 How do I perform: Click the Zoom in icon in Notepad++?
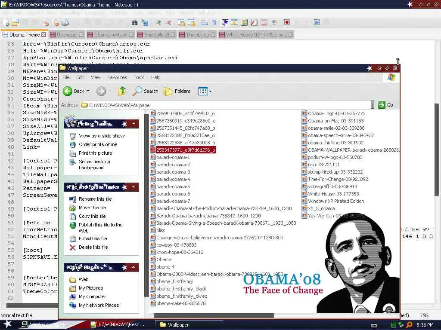click(x=158, y=22)
